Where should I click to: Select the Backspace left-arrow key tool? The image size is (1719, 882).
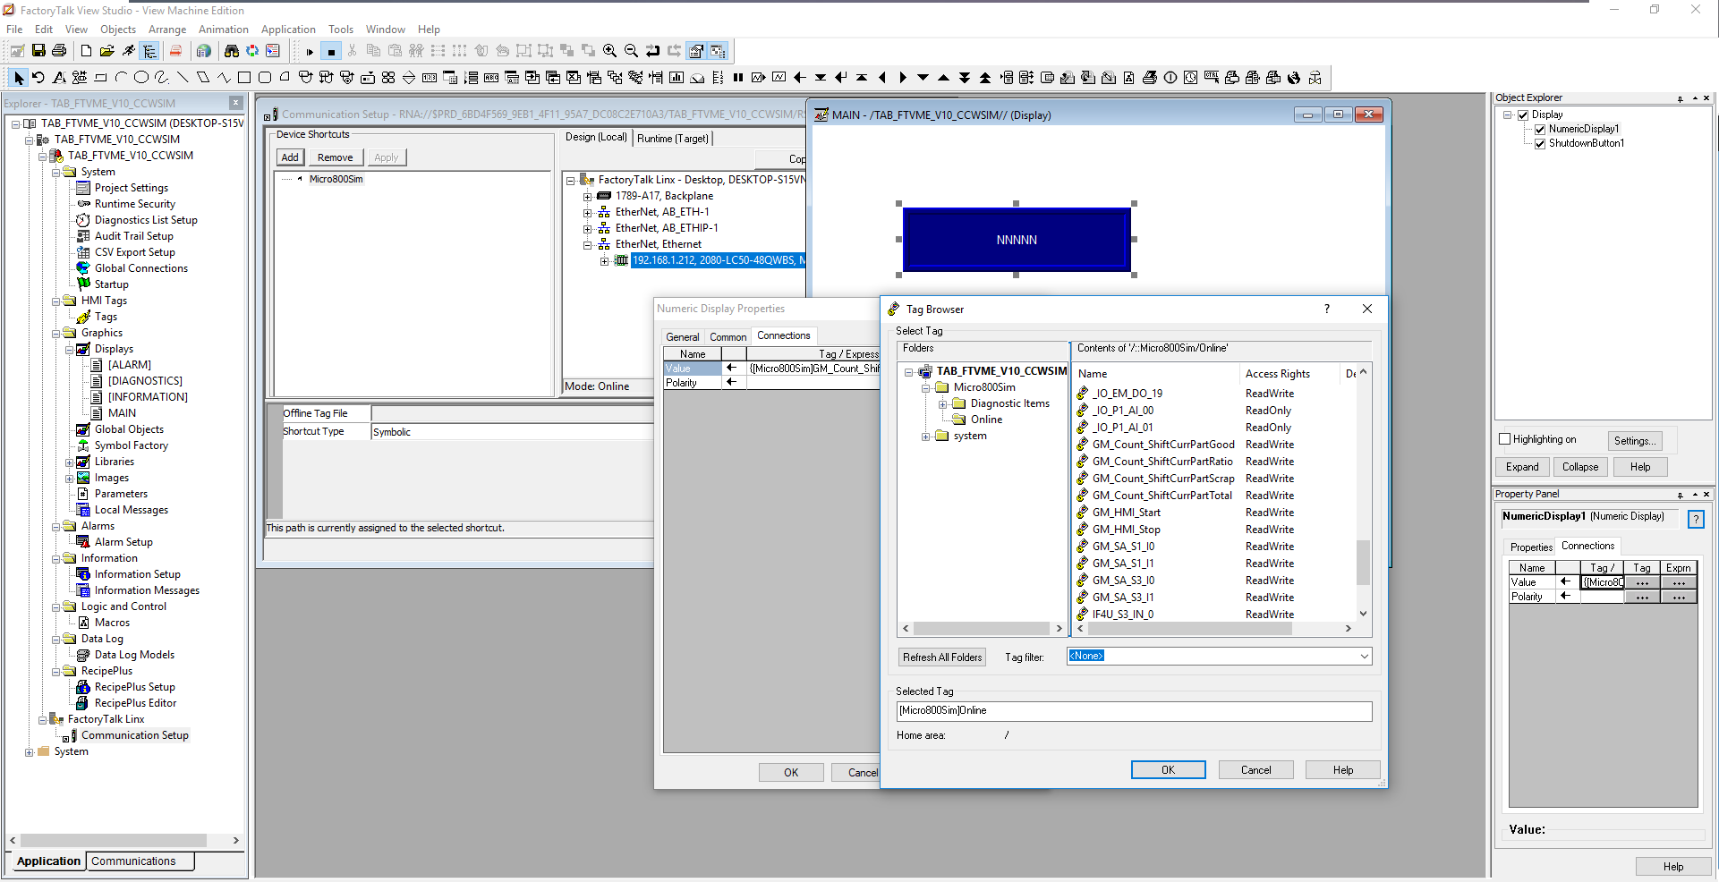(800, 78)
